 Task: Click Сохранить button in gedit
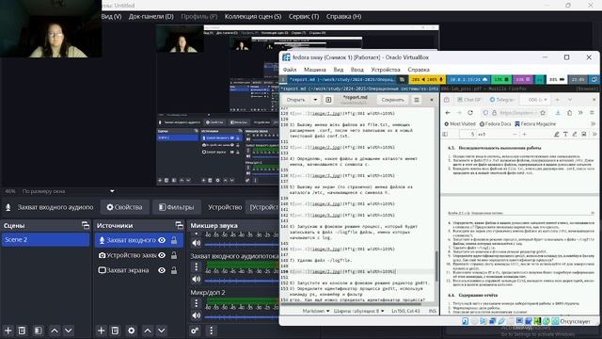point(392,100)
